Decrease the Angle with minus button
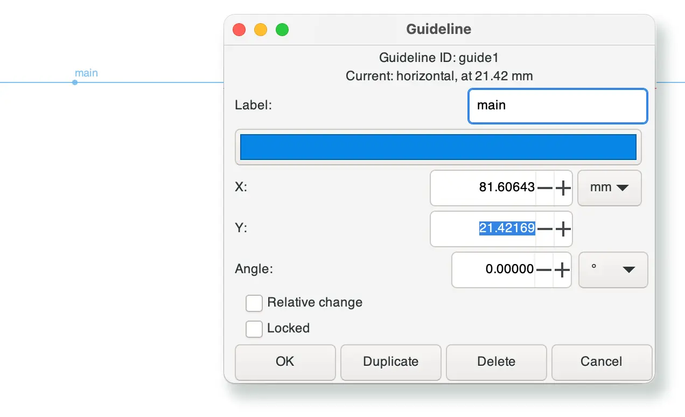Screen dimensions: 685x417 click(x=544, y=270)
